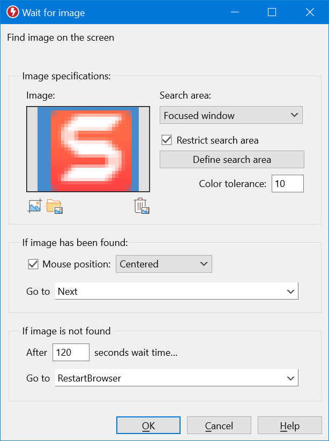This screenshot has height=441, width=329.
Task: Maximize the Wait for image dialog
Action: tap(272, 12)
